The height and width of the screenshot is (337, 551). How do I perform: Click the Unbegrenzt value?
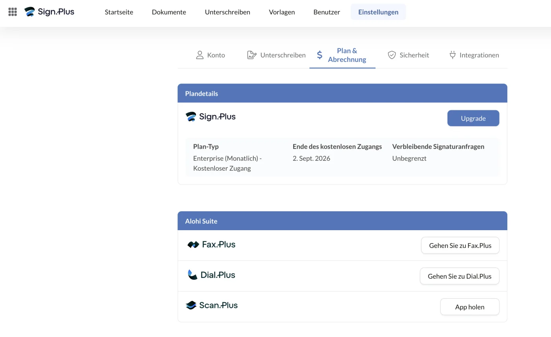[x=409, y=158]
